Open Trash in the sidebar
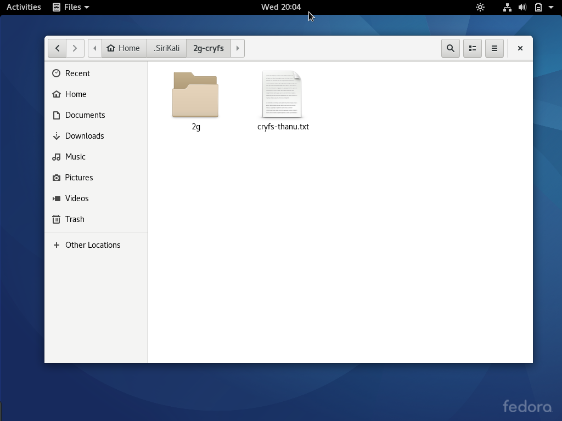Viewport: 562px width, 421px height. click(x=96, y=219)
